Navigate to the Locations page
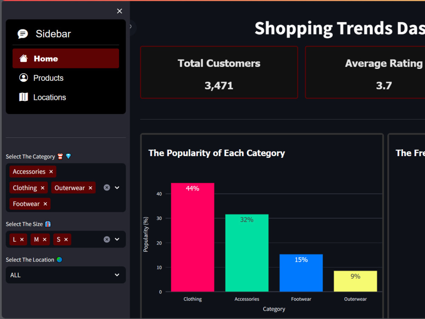Viewport: 425px width, 319px height. pyautogui.click(x=49, y=97)
